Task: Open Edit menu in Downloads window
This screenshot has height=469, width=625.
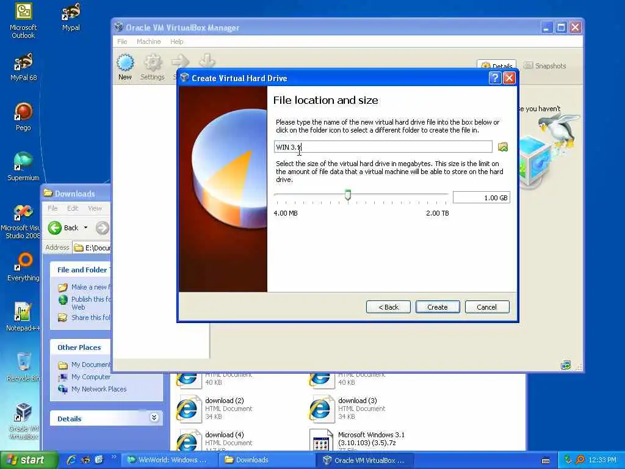Action: 73,208
